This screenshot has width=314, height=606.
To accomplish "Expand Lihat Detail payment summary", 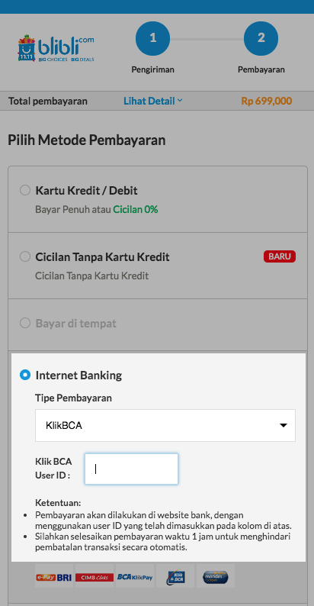I will (x=153, y=101).
